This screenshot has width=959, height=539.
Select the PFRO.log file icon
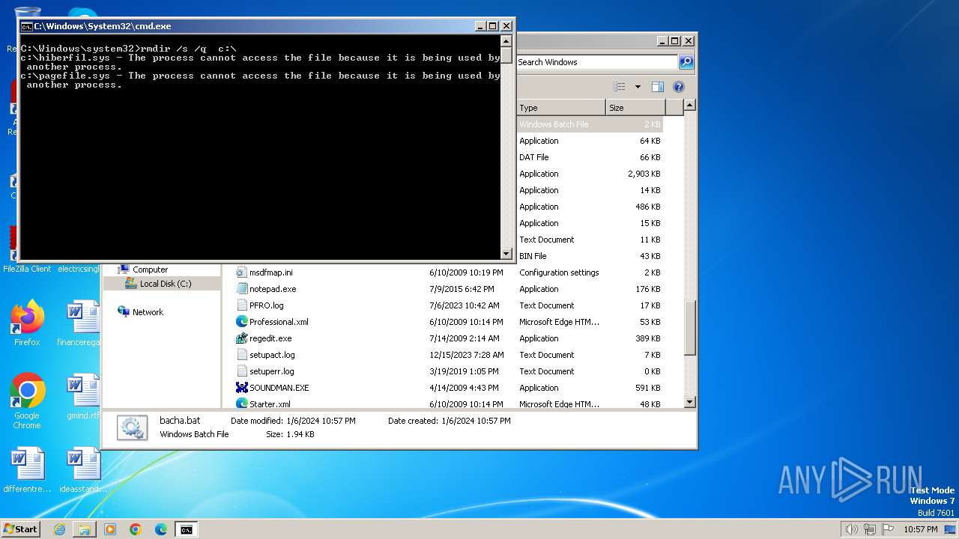click(x=241, y=305)
